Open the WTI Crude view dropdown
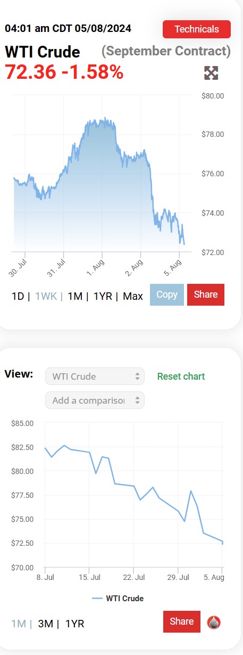The width and height of the screenshot is (243, 655). click(95, 376)
